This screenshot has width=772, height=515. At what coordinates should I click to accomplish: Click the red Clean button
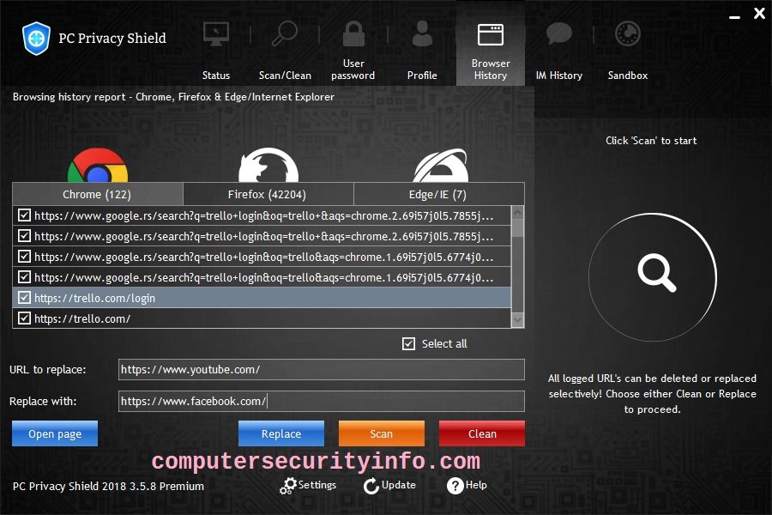482,433
